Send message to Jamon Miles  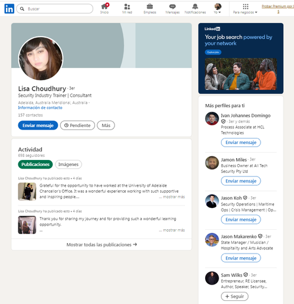[241, 181]
